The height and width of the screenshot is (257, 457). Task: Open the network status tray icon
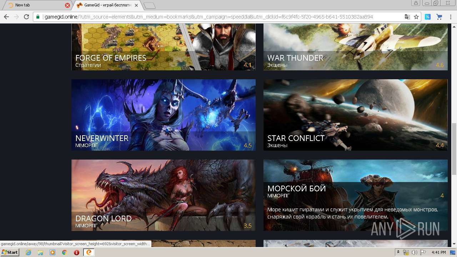coord(406,252)
